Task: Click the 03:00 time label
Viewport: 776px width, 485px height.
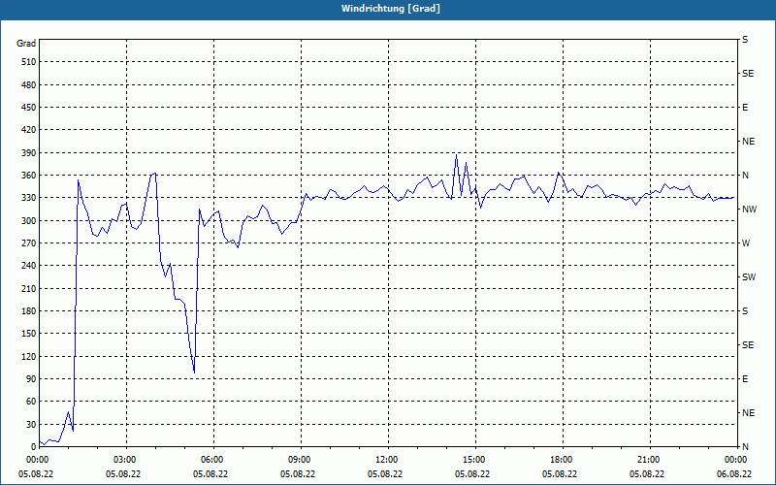Action: (x=127, y=460)
